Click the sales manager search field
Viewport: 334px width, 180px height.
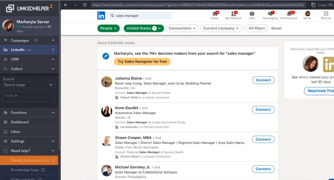click(141, 16)
